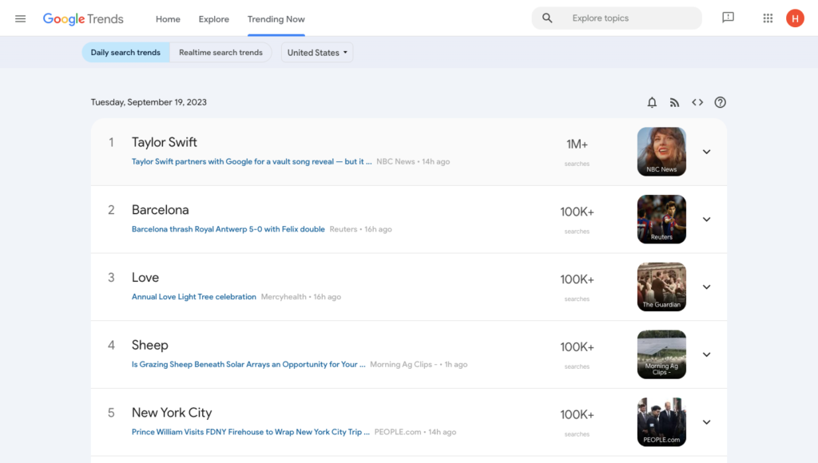Click the date Tuesday, September 19, 2023
This screenshot has width=818, height=463.
click(149, 102)
